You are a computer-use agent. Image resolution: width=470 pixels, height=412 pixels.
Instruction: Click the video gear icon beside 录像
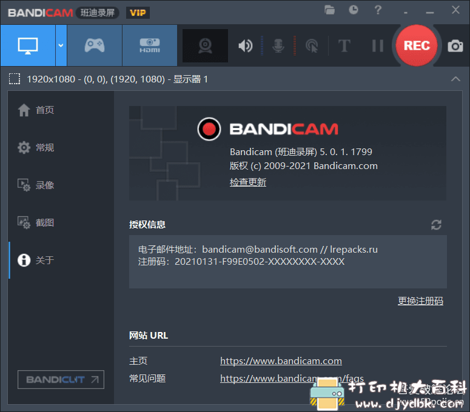click(24, 185)
